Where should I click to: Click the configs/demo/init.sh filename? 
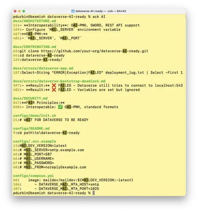coord(34,115)
